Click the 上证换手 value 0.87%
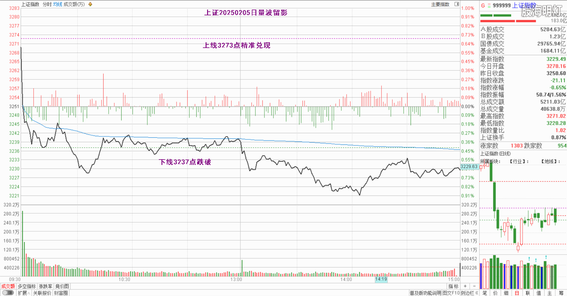This screenshot has height=296, width=567. 559,137
